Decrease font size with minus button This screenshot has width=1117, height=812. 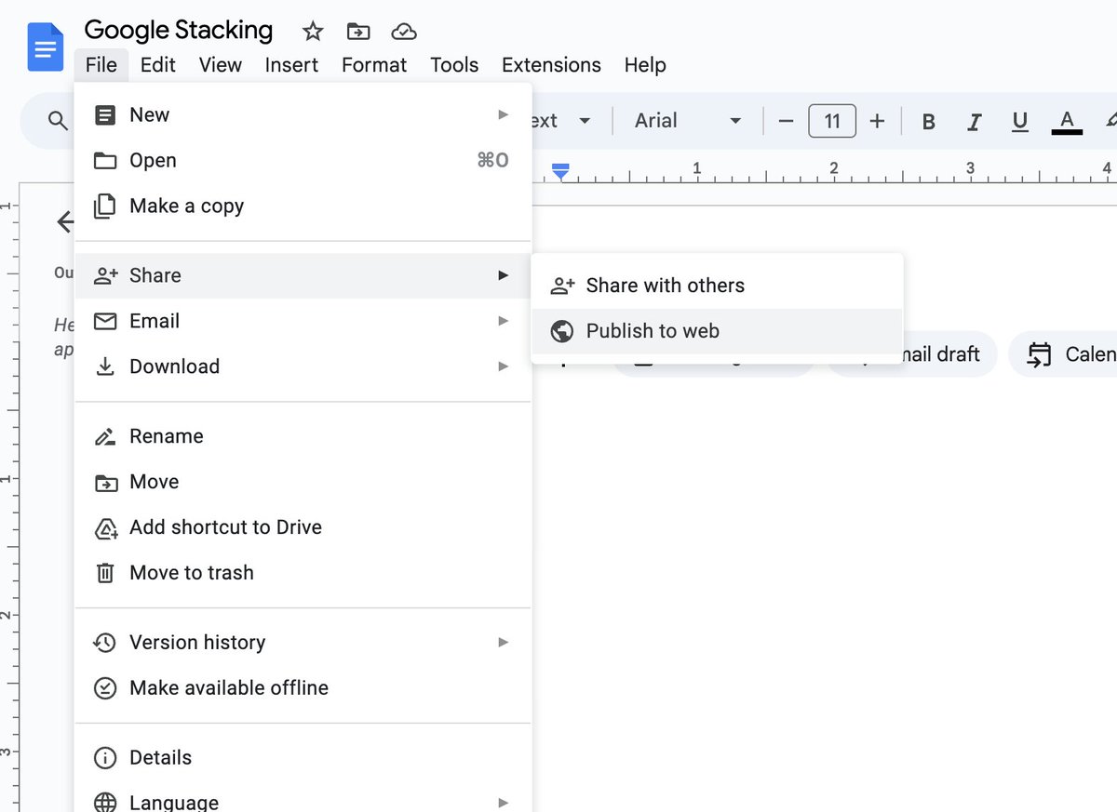click(x=786, y=121)
